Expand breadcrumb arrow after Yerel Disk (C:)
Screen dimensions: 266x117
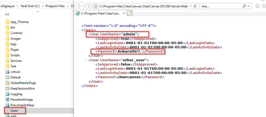point(43,6)
